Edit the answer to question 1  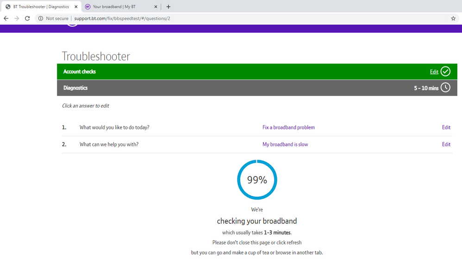coord(446,127)
